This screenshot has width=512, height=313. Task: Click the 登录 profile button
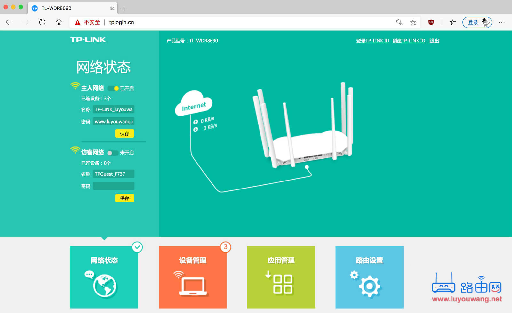(x=477, y=22)
